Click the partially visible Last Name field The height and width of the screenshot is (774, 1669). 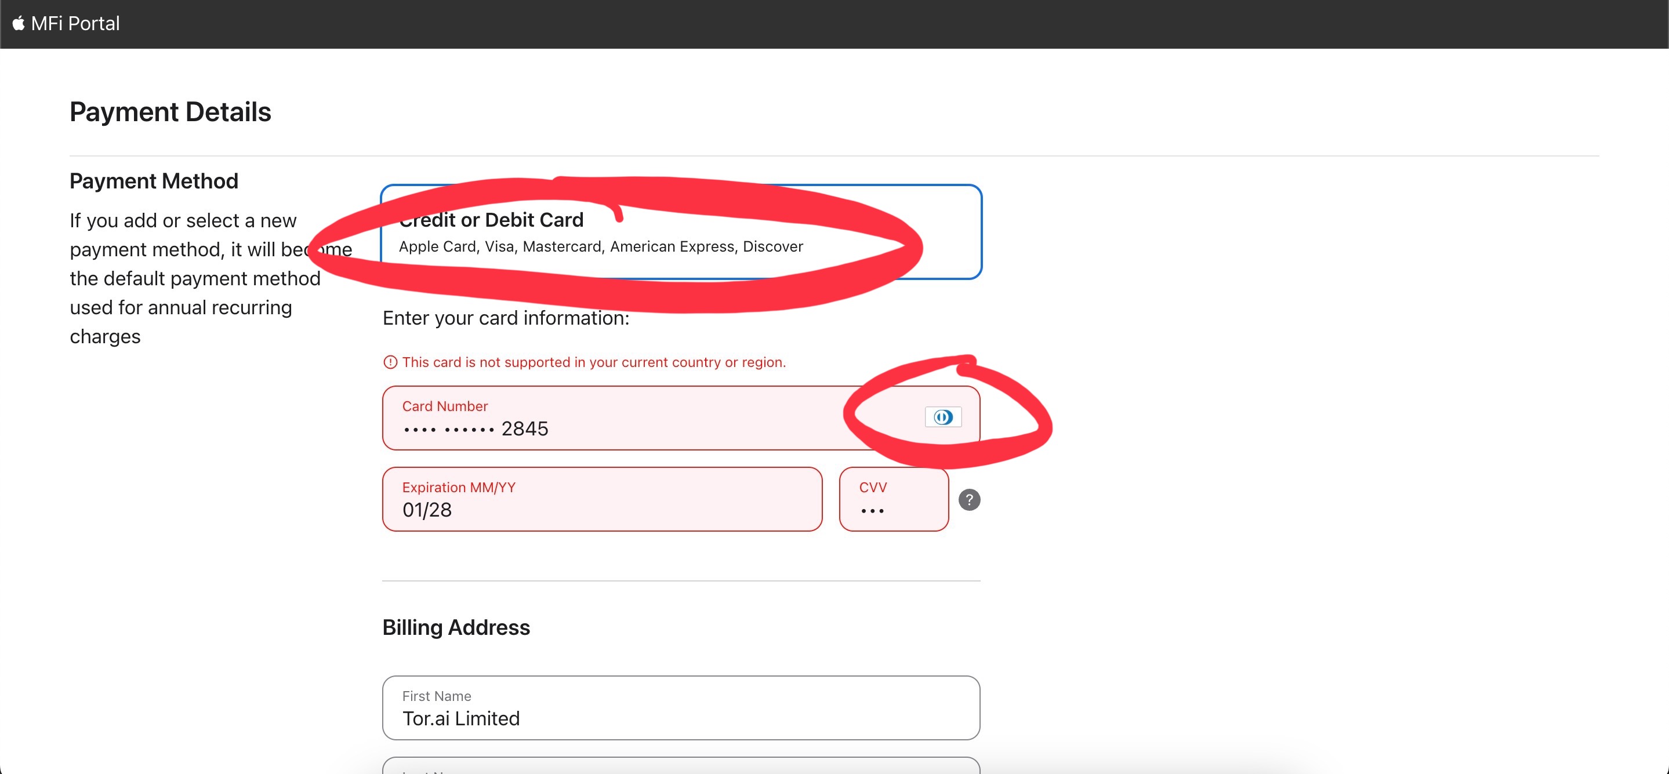point(680,766)
